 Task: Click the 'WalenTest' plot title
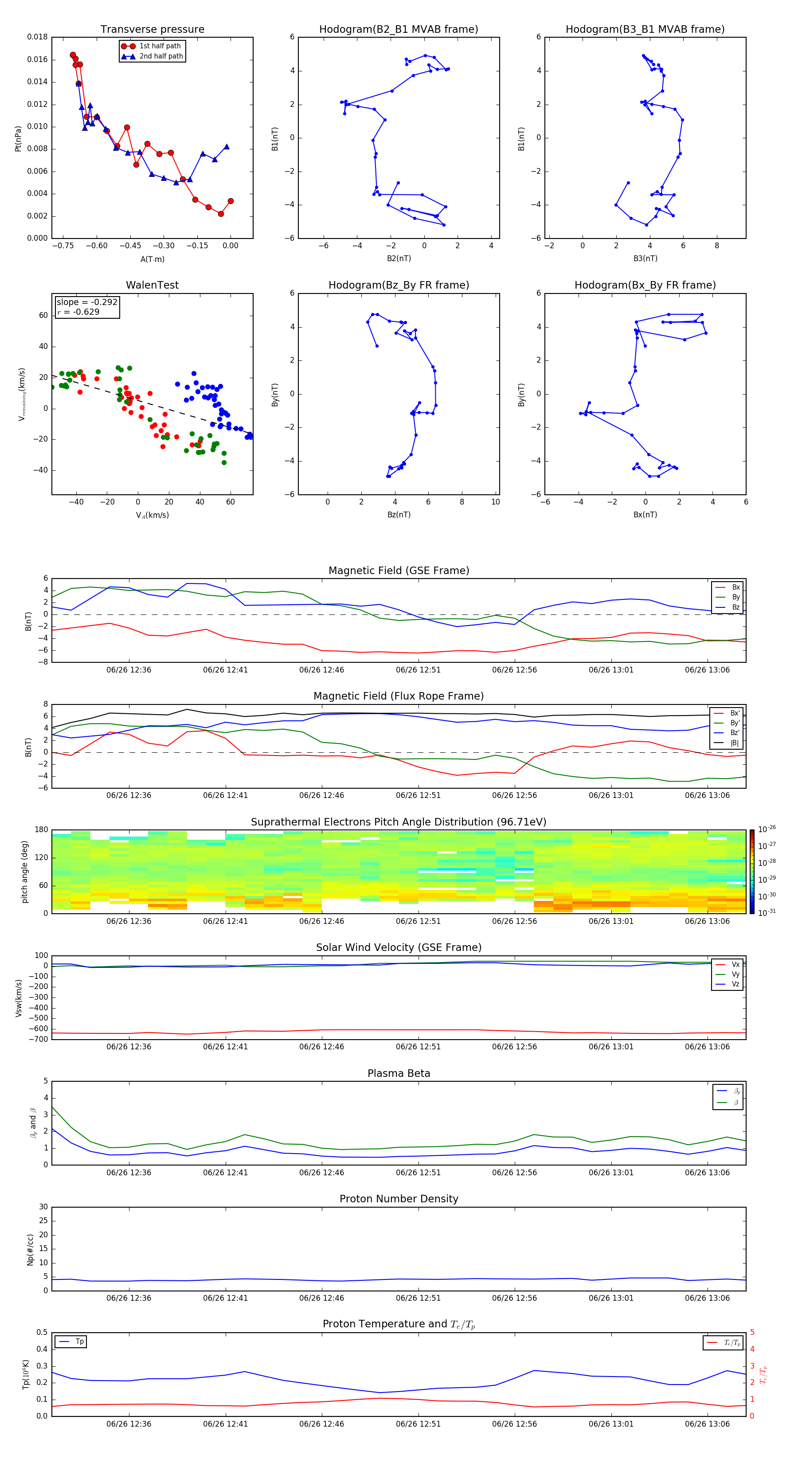click(152, 285)
